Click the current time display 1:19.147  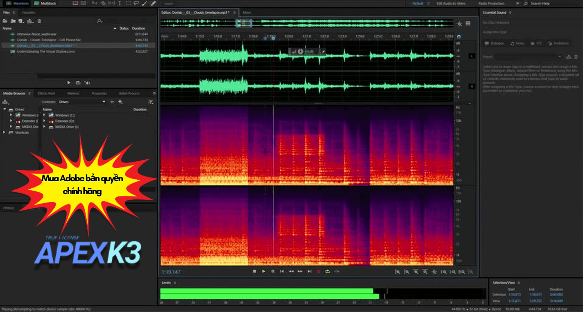point(171,272)
